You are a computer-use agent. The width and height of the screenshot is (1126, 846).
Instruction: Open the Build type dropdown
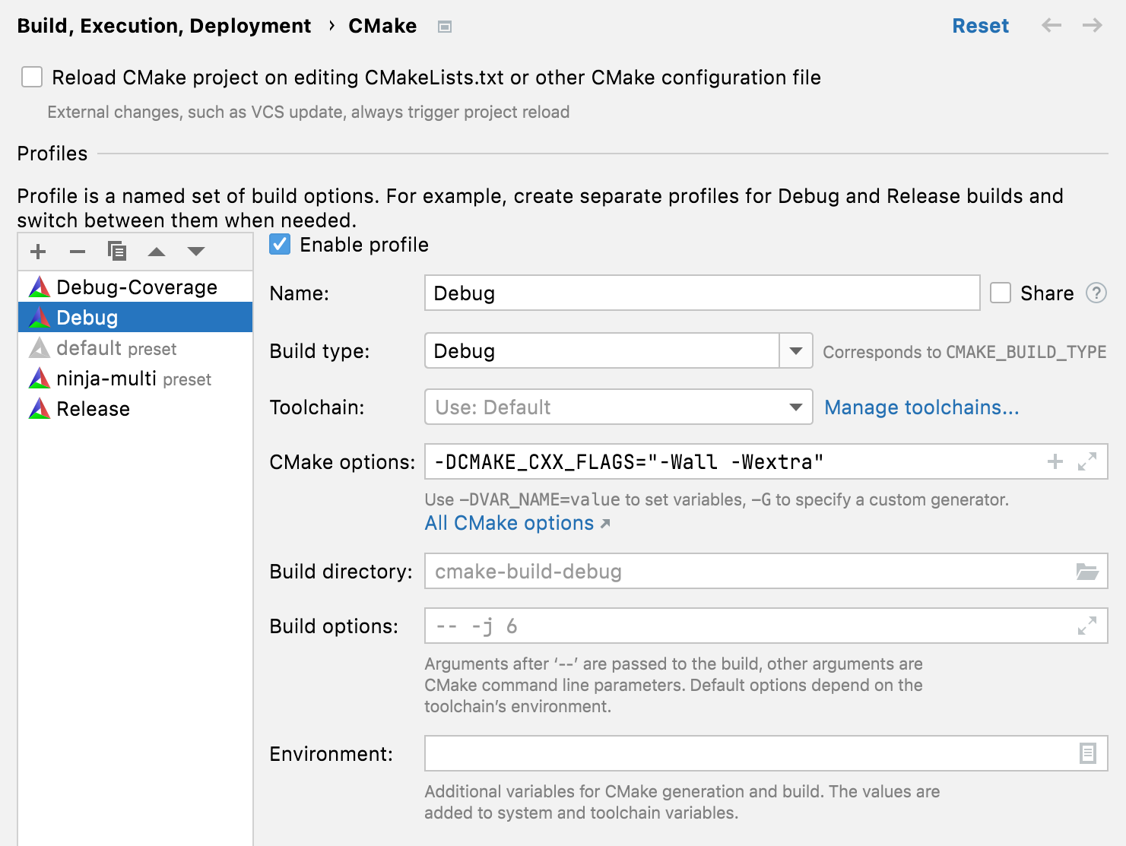click(796, 350)
